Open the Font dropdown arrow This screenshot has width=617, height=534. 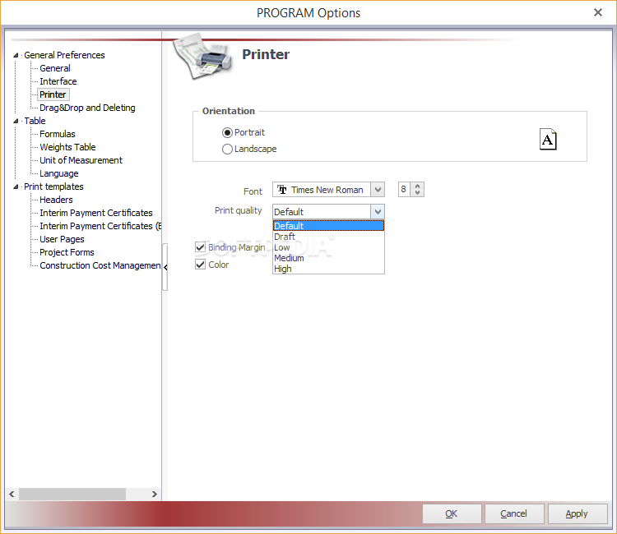pos(378,190)
